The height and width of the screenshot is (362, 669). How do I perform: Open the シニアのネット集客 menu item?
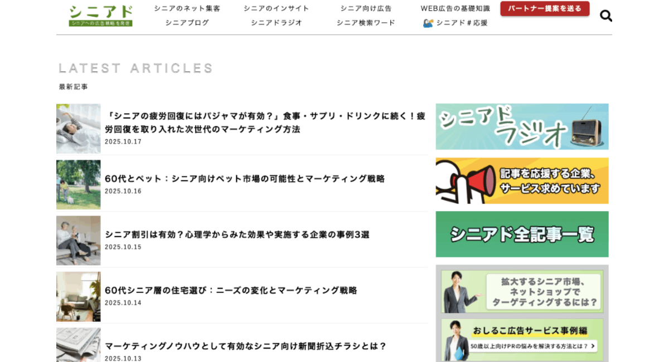click(x=187, y=8)
